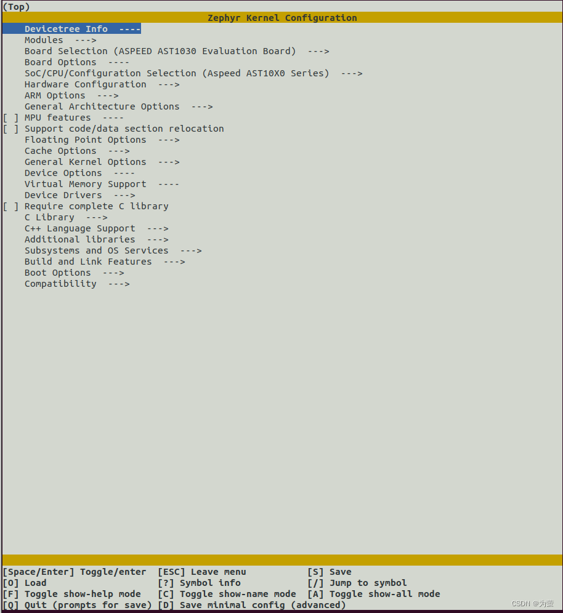Screen dimensions: 563x613
Task: Click the [O] Load shortcut hint
Action: coord(25,583)
